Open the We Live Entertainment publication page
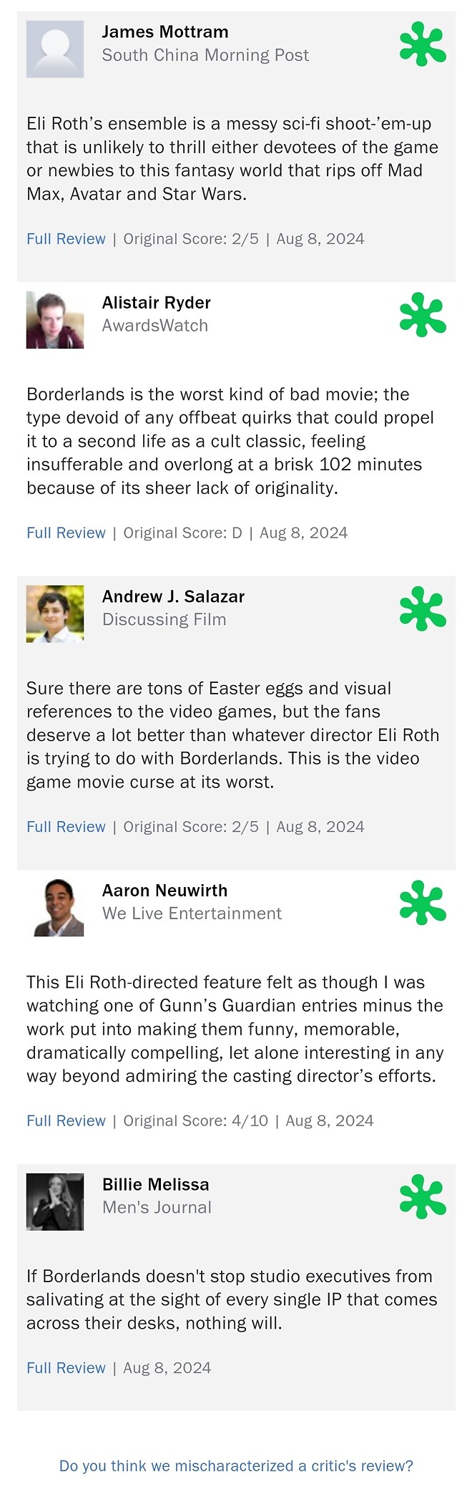Image resolution: width=472 pixels, height=1497 pixels. pyautogui.click(x=192, y=914)
